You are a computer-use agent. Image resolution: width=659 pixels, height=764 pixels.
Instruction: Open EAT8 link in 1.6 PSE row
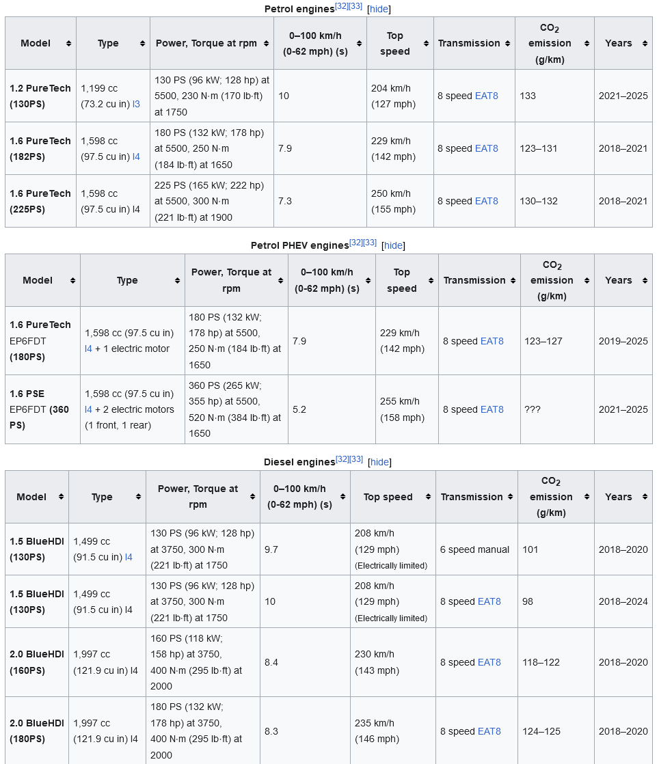(x=492, y=410)
